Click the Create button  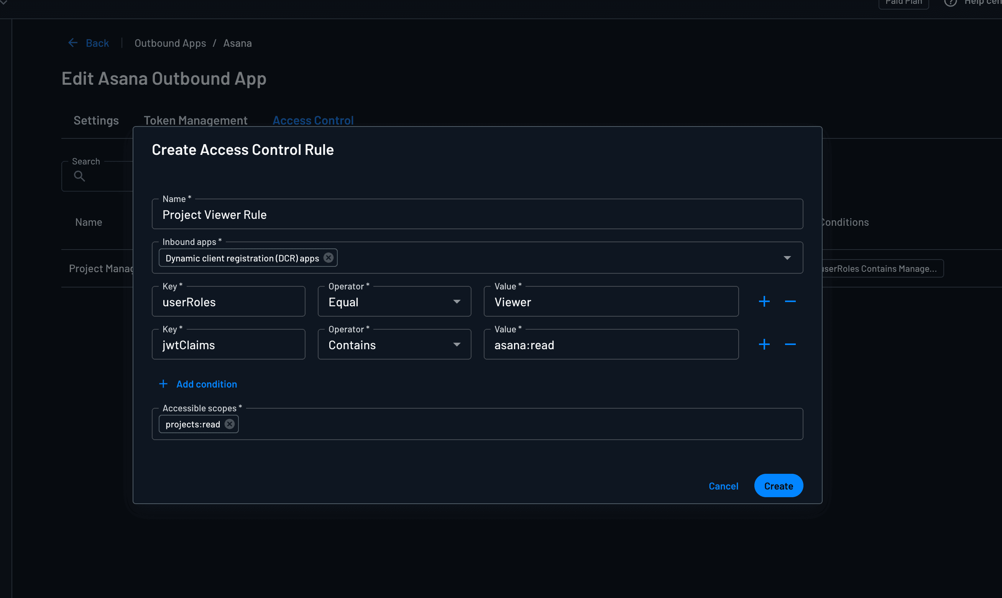click(779, 486)
